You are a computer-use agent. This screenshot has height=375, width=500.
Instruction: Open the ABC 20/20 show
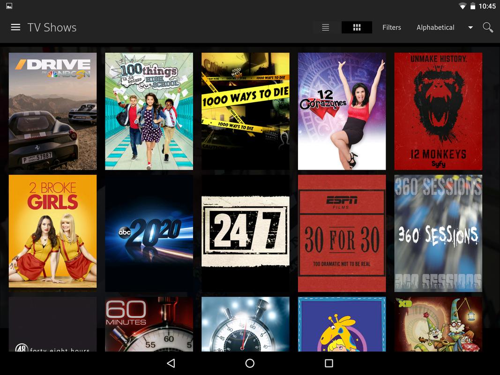click(x=149, y=233)
